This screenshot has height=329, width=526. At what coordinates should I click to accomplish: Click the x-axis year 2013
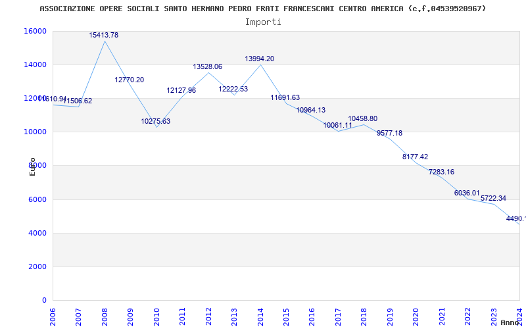[235, 316]
